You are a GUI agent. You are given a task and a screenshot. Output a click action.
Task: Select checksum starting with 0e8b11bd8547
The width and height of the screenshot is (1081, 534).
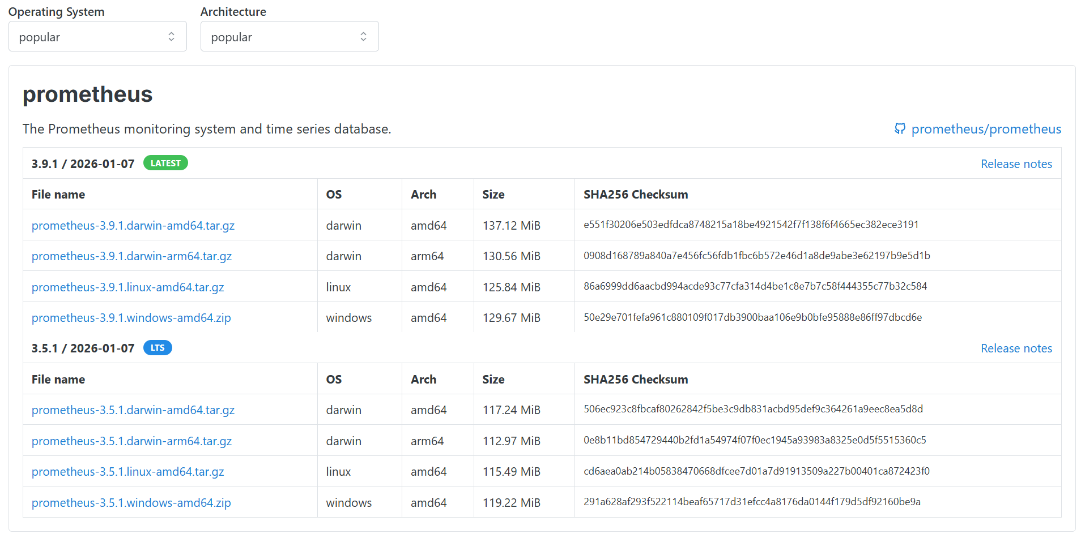[x=755, y=440]
